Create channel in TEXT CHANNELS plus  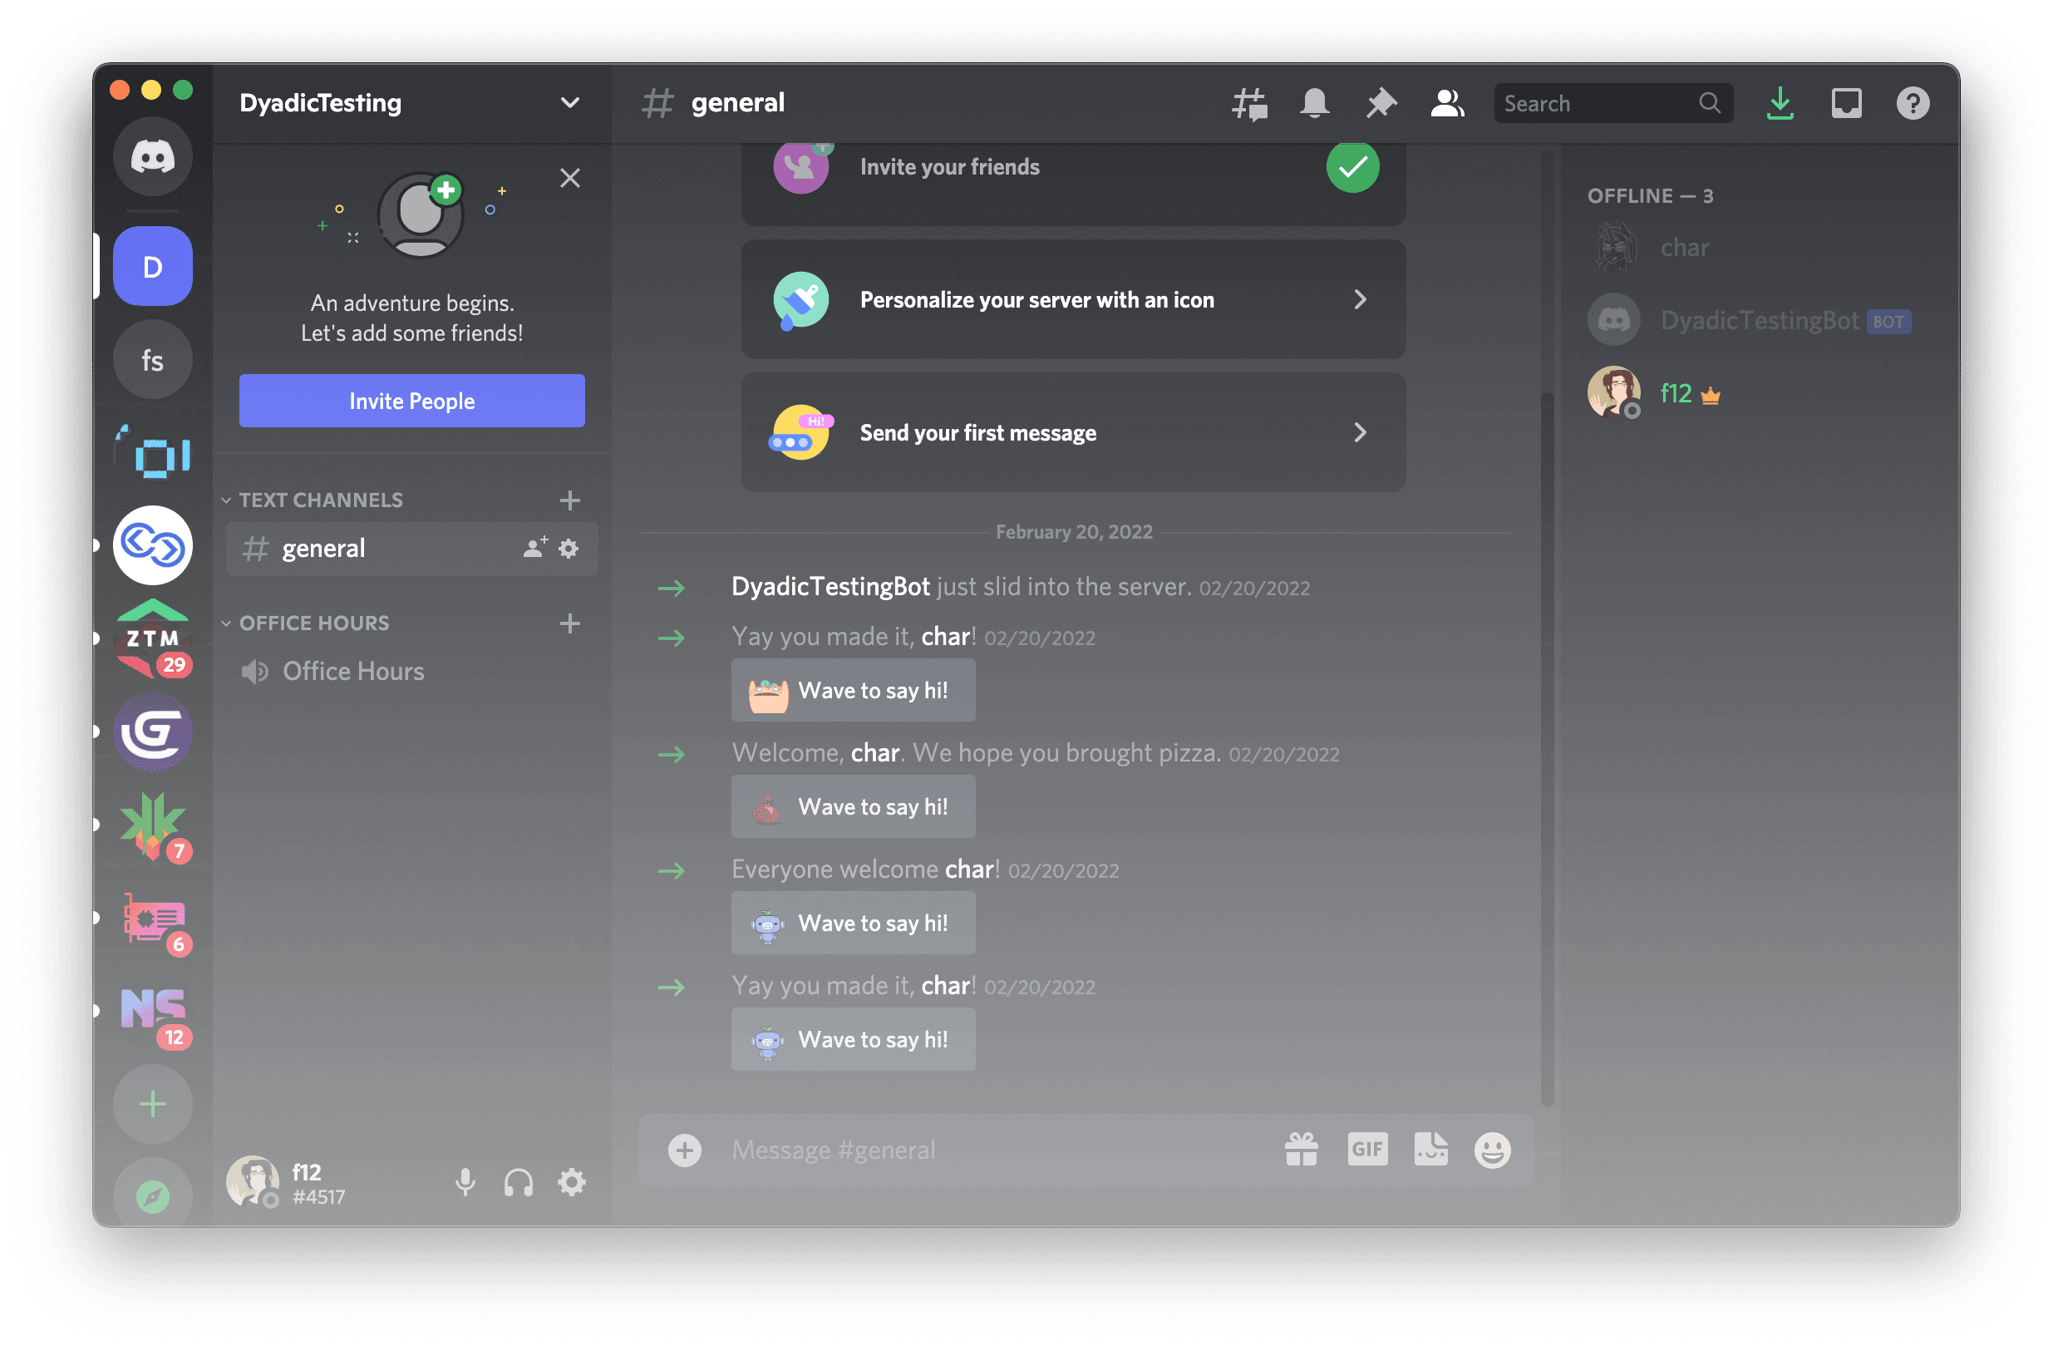pyautogui.click(x=570, y=500)
